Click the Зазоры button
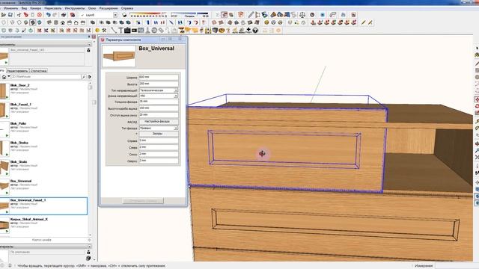Image resolution: width=479 pixels, height=269 pixels. [159, 134]
